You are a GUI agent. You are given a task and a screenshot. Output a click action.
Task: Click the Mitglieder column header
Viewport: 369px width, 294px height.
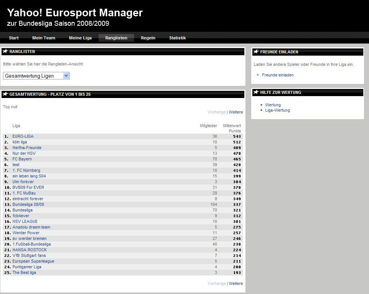coord(208,126)
